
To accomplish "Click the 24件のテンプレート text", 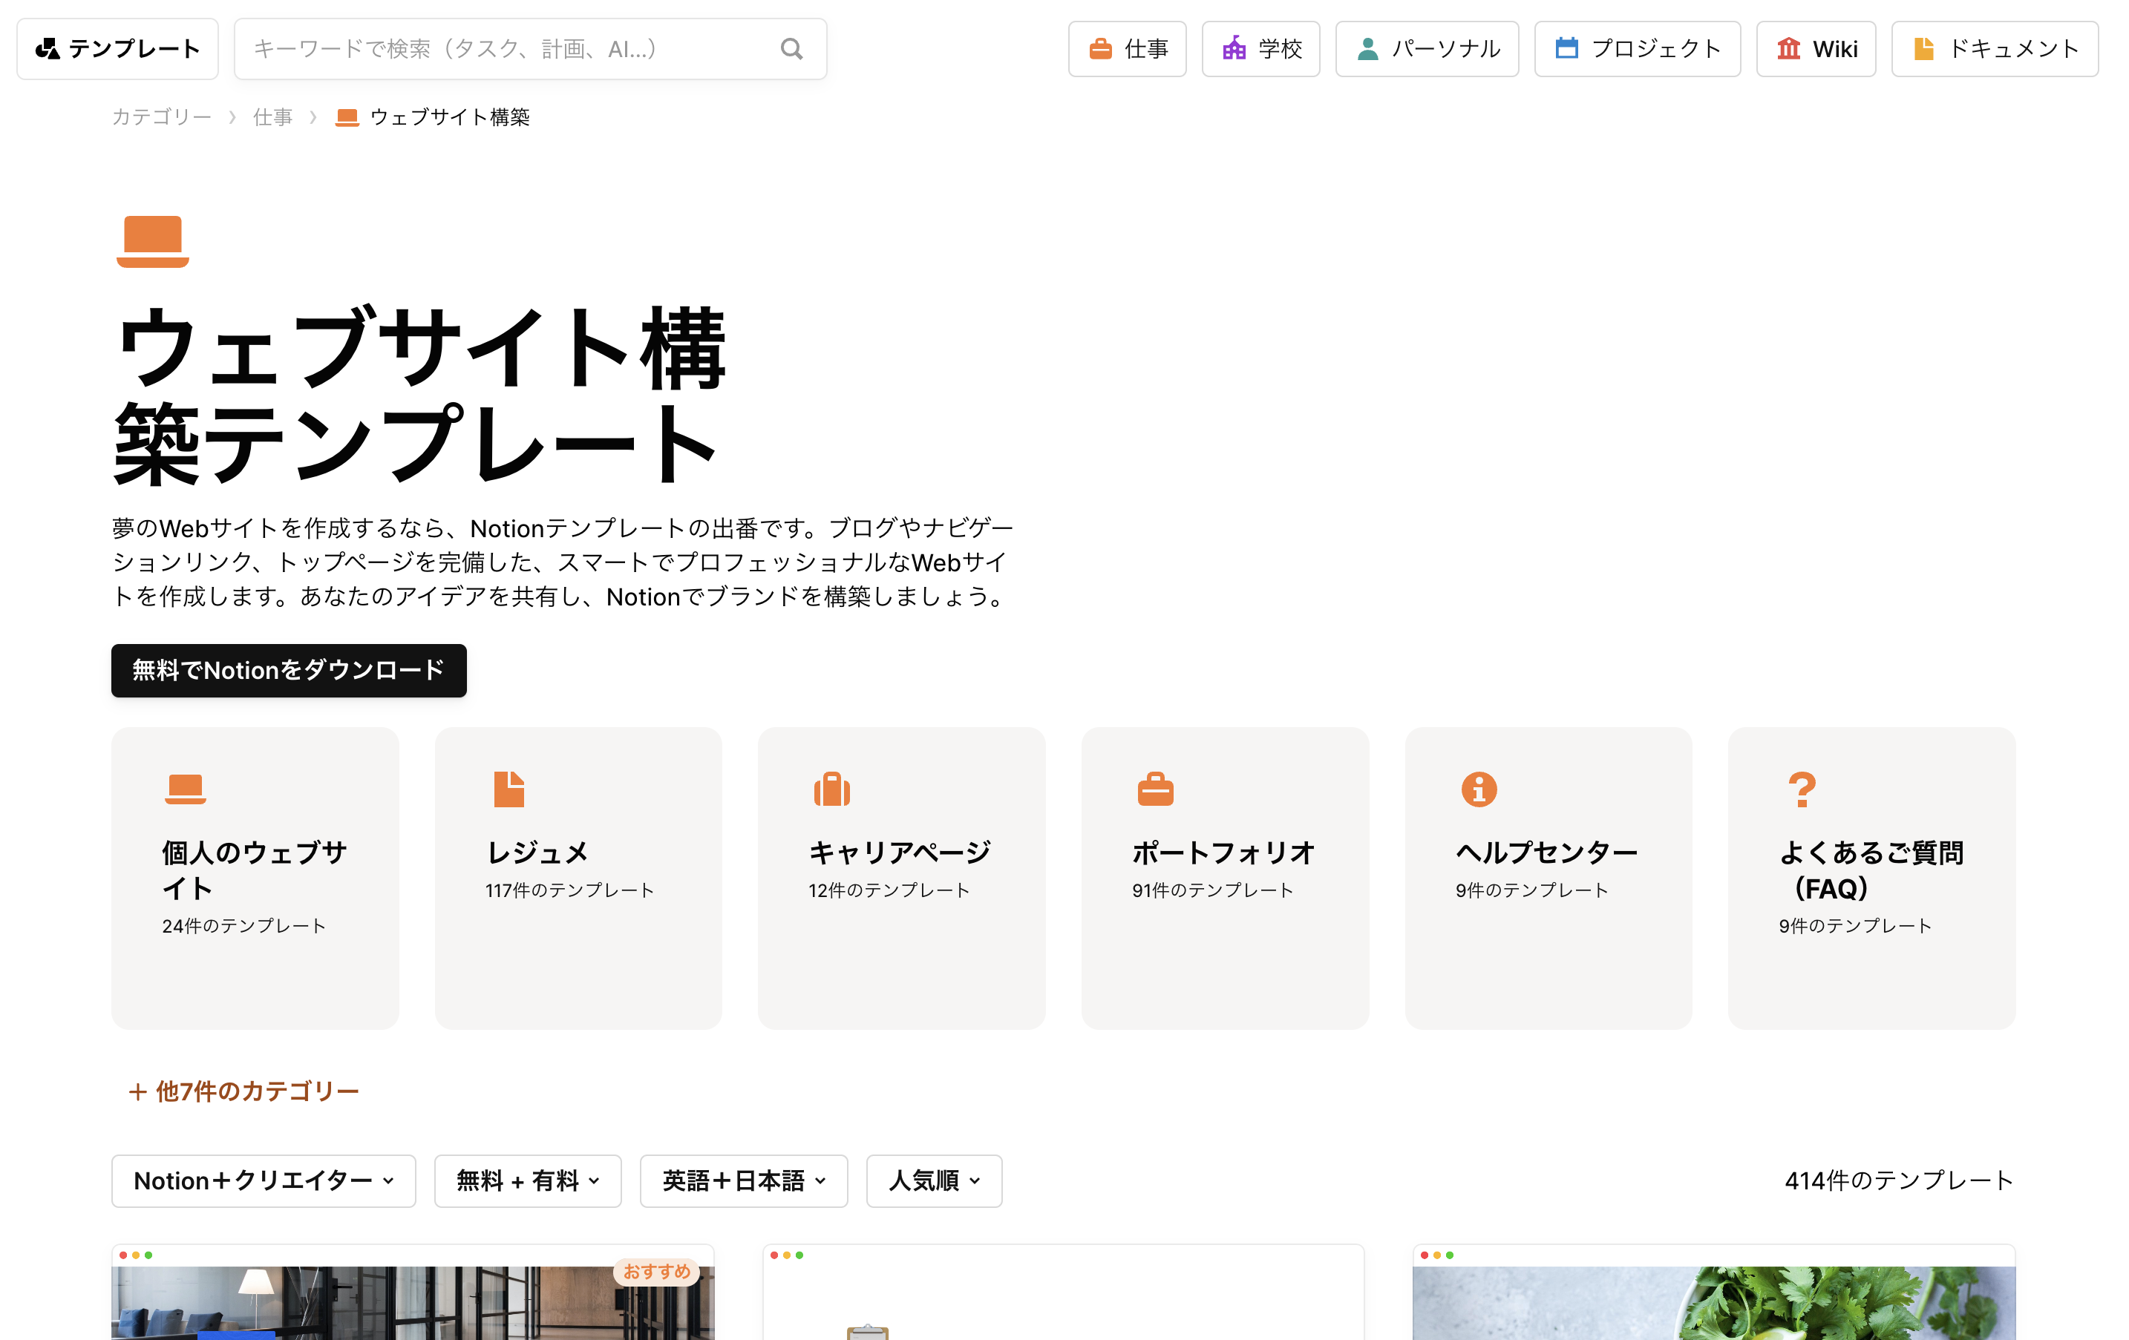I will pos(244,926).
